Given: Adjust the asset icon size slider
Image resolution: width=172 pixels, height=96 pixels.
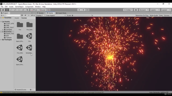Looking at the screenshot, I should point(30,90).
